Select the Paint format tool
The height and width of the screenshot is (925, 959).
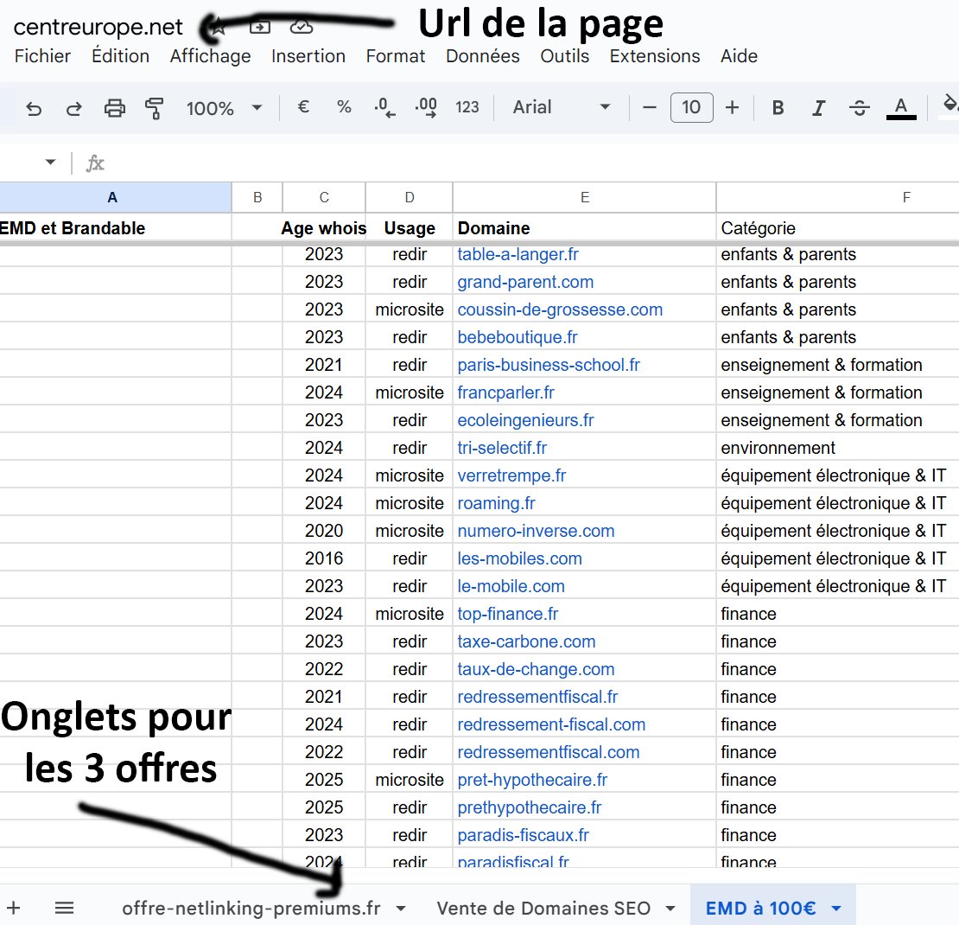coord(154,108)
